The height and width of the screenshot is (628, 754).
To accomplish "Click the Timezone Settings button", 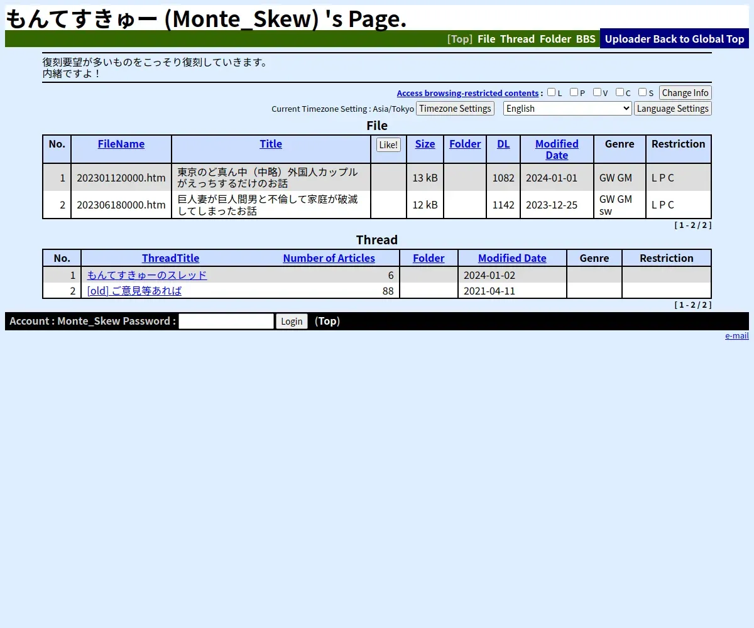I will (455, 109).
